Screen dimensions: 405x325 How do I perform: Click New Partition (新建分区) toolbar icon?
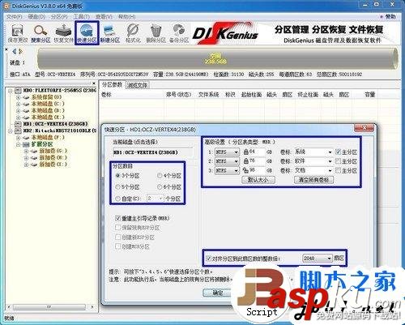(110, 33)
